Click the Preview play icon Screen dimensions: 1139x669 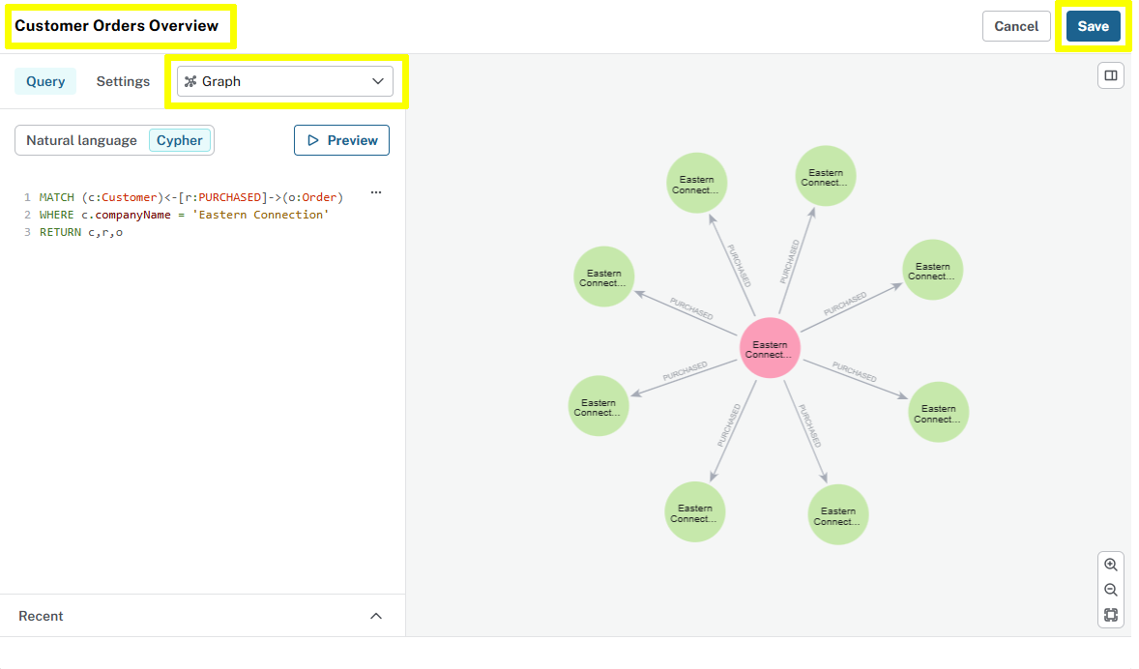click(x=313, y=140)
